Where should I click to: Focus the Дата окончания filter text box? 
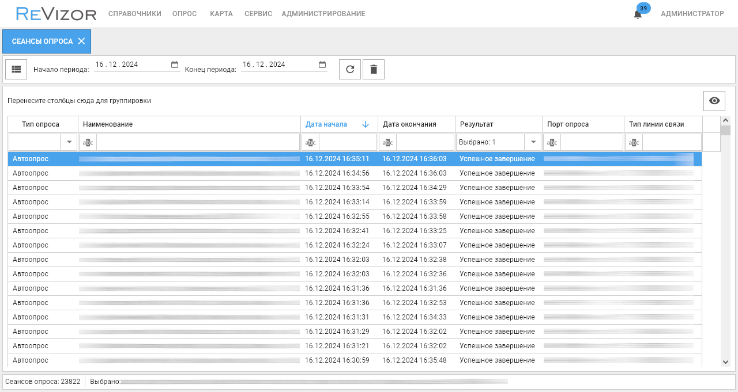[426, 142]
